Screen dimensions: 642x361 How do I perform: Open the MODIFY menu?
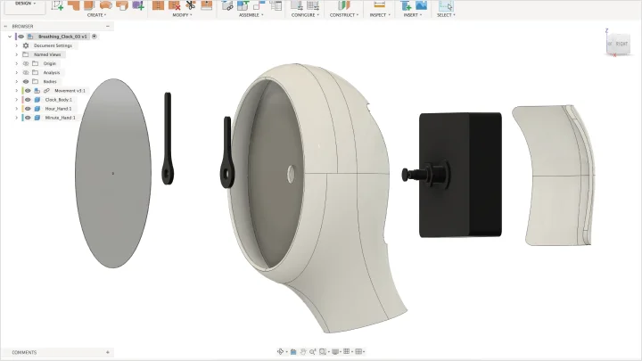(x=182, y=15)
